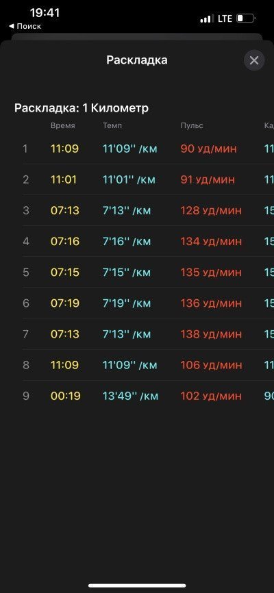Screen dimensions: 274x593
Task: Tap the battery status icon
Action: coord(247,18)
